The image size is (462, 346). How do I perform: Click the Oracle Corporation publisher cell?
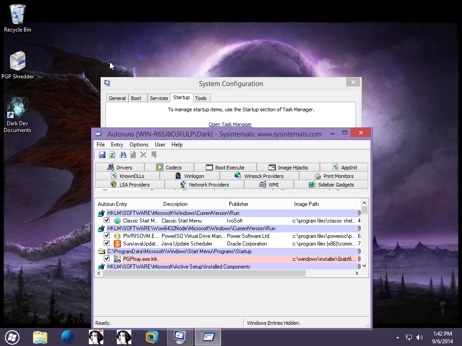click(247, 244)
